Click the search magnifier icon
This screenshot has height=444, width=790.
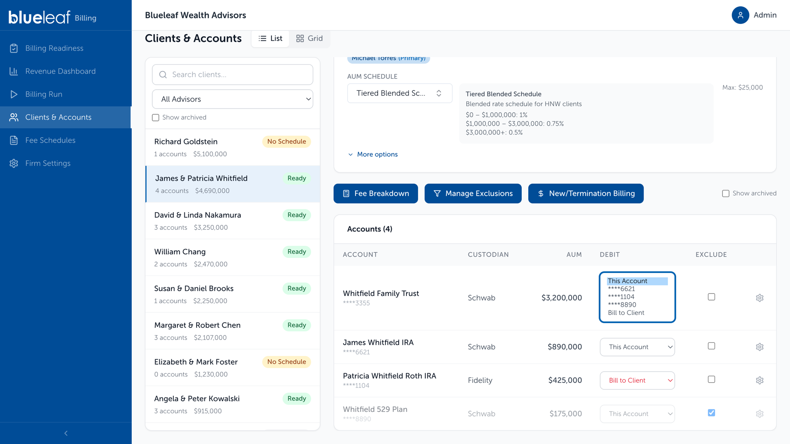pyautogui.click(x=163, y=74)
